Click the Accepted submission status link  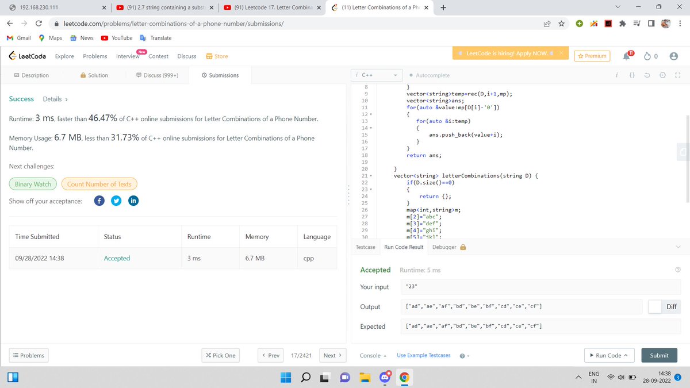pyautogui.click(x=117, y=259)
